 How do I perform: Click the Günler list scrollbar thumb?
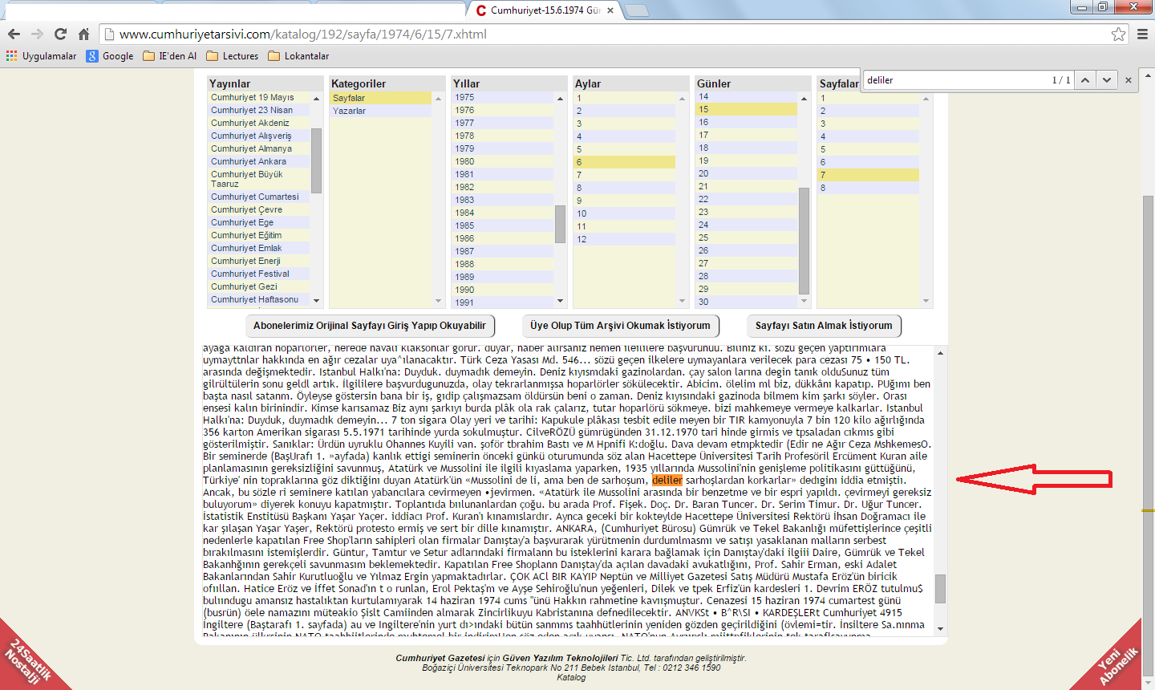(x=804, y=241)
